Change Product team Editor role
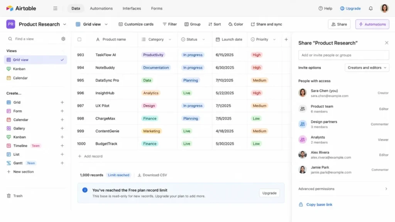 tap(384, 109)
